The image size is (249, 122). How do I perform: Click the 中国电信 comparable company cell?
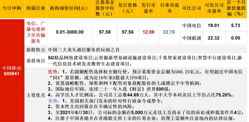click(x=192, y=26)
